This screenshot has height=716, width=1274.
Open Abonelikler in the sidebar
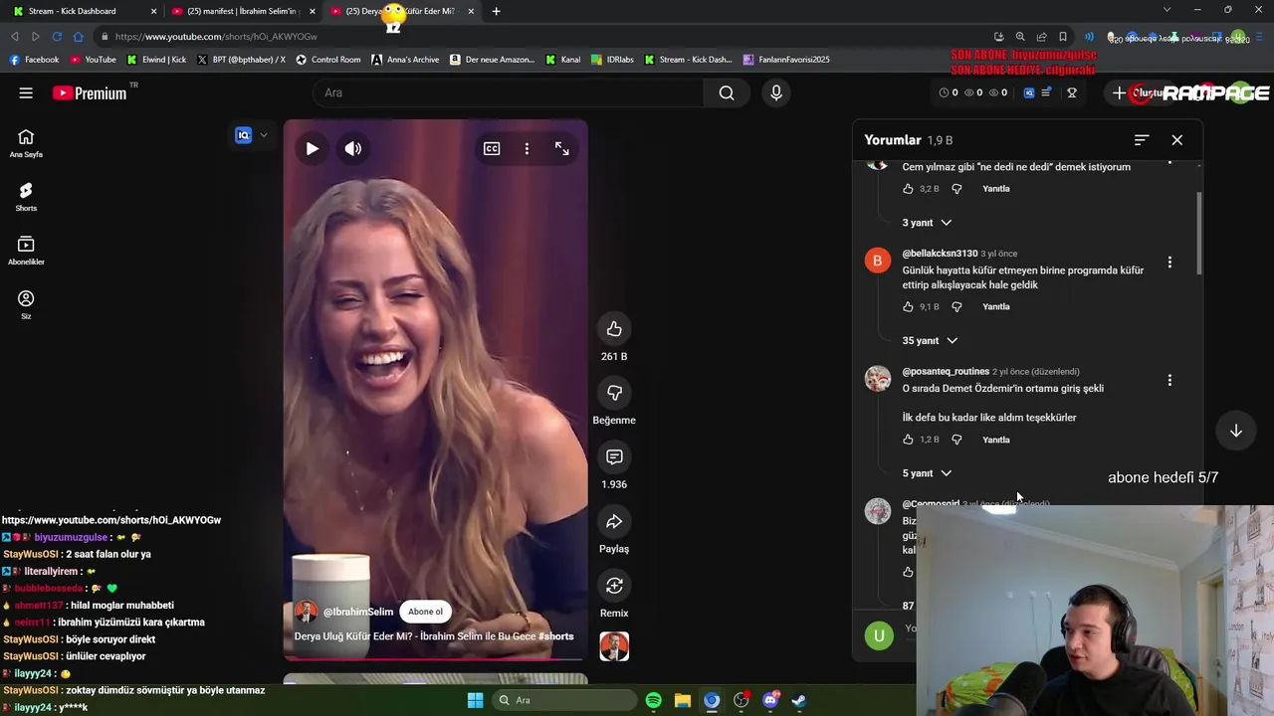26,251
